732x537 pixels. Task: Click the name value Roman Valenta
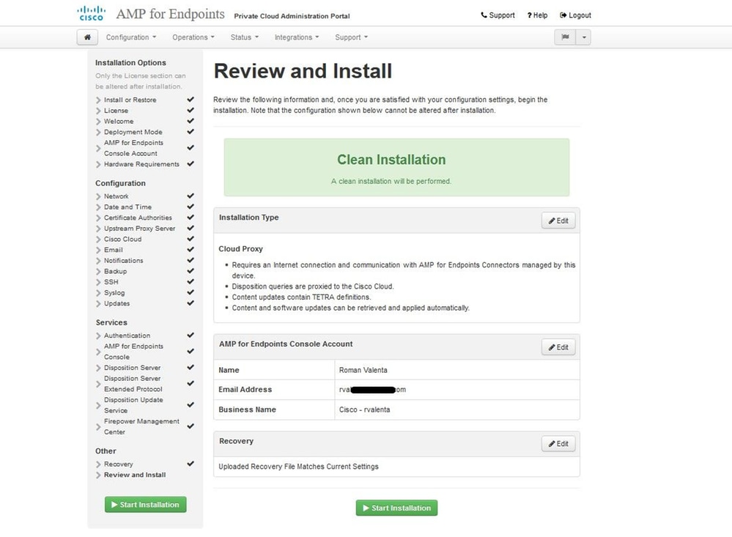pos(363,370)
